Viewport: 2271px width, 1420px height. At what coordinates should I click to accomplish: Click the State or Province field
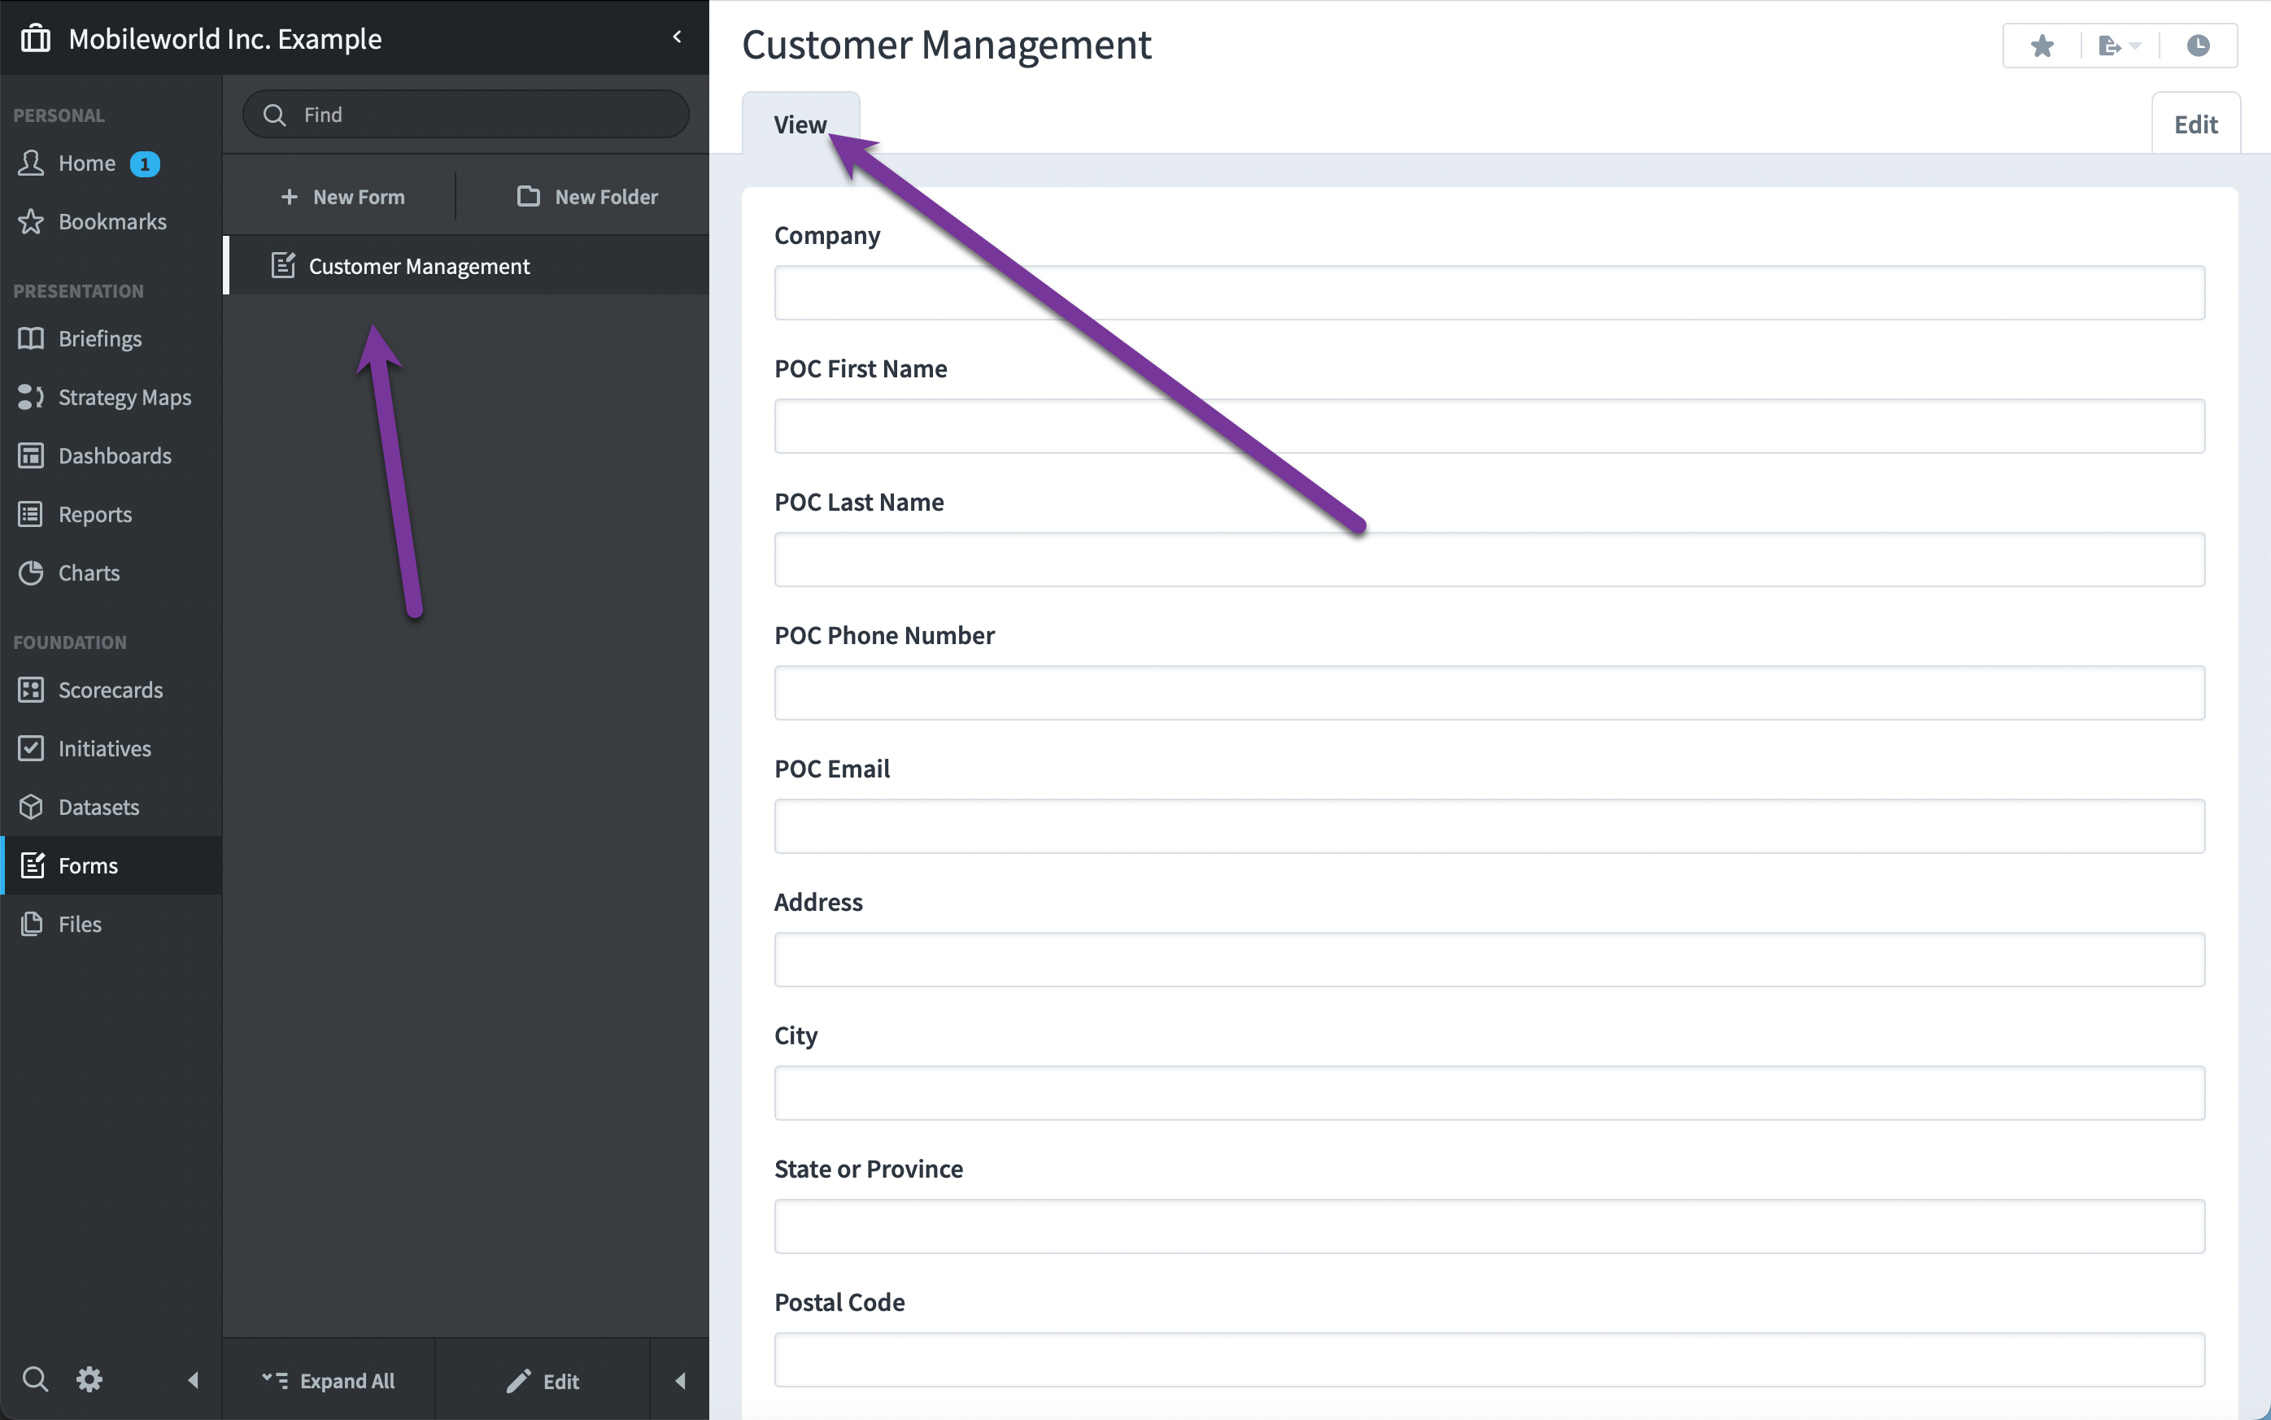point(1489,1226)
